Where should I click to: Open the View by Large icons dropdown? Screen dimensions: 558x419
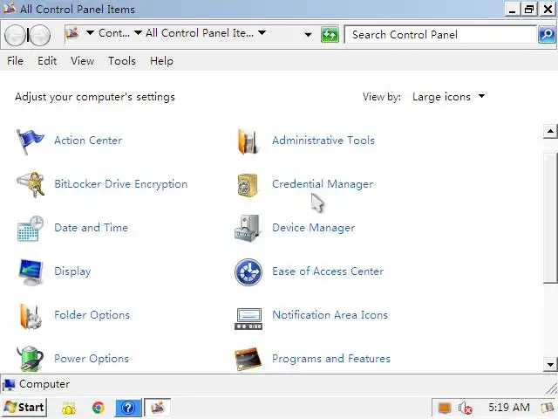(448, 97)
